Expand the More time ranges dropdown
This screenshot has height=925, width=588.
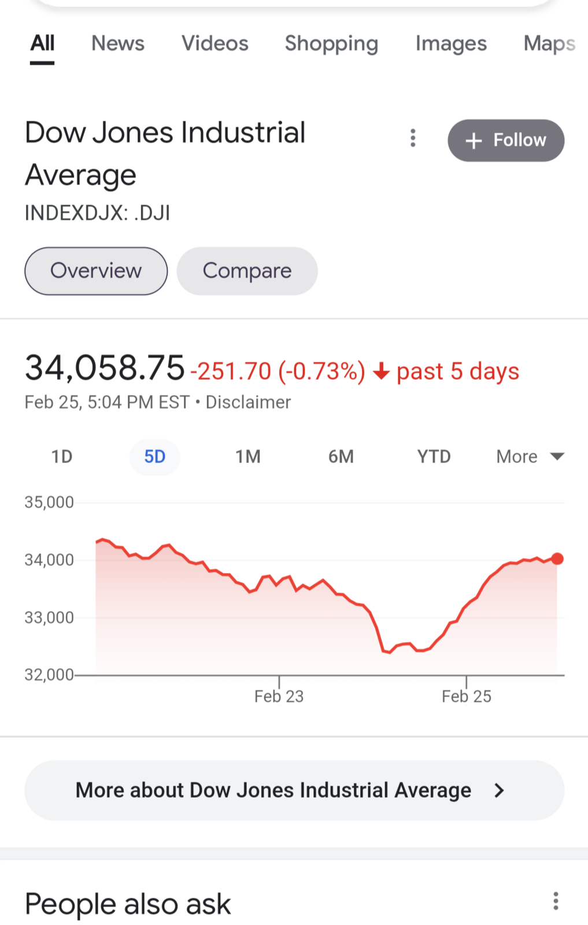[x=530, y=457]
